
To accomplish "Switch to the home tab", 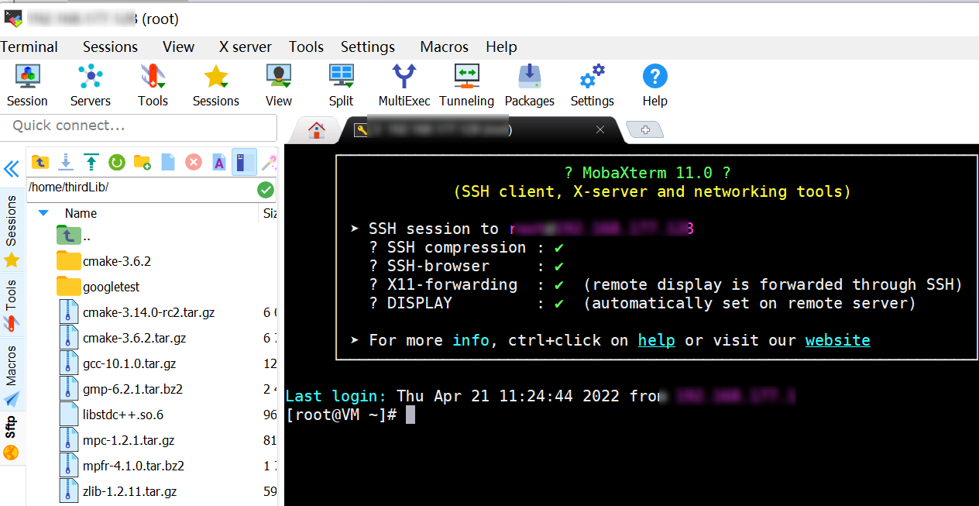I will 316,129.
